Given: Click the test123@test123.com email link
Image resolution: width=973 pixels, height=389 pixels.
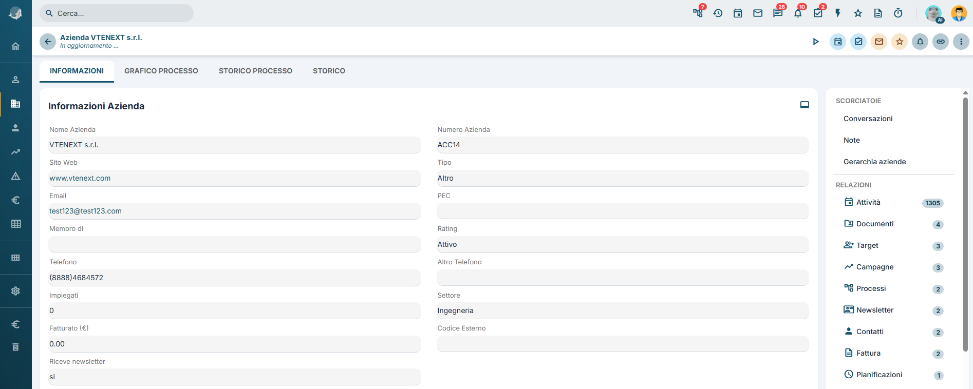Looking at the screenshot, I should (x=85, y=211).
